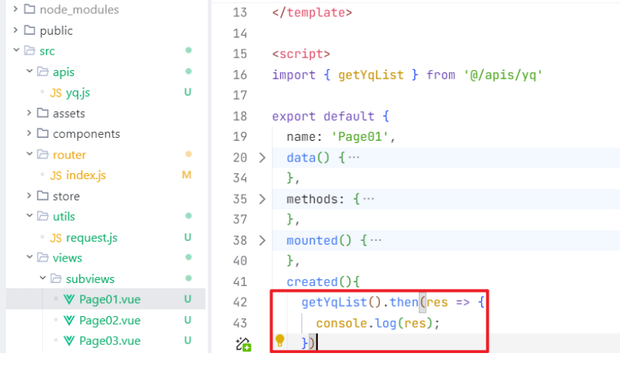Click the green status dot beside src
The height and width of the screenshot is (367, 620).
click(189, 50)
